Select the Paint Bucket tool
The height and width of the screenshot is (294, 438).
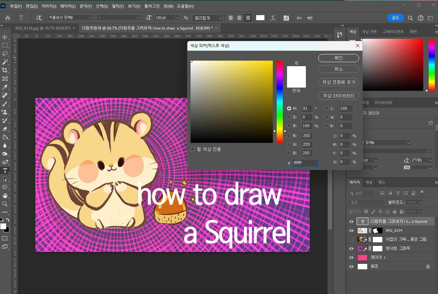pos(5,137)
